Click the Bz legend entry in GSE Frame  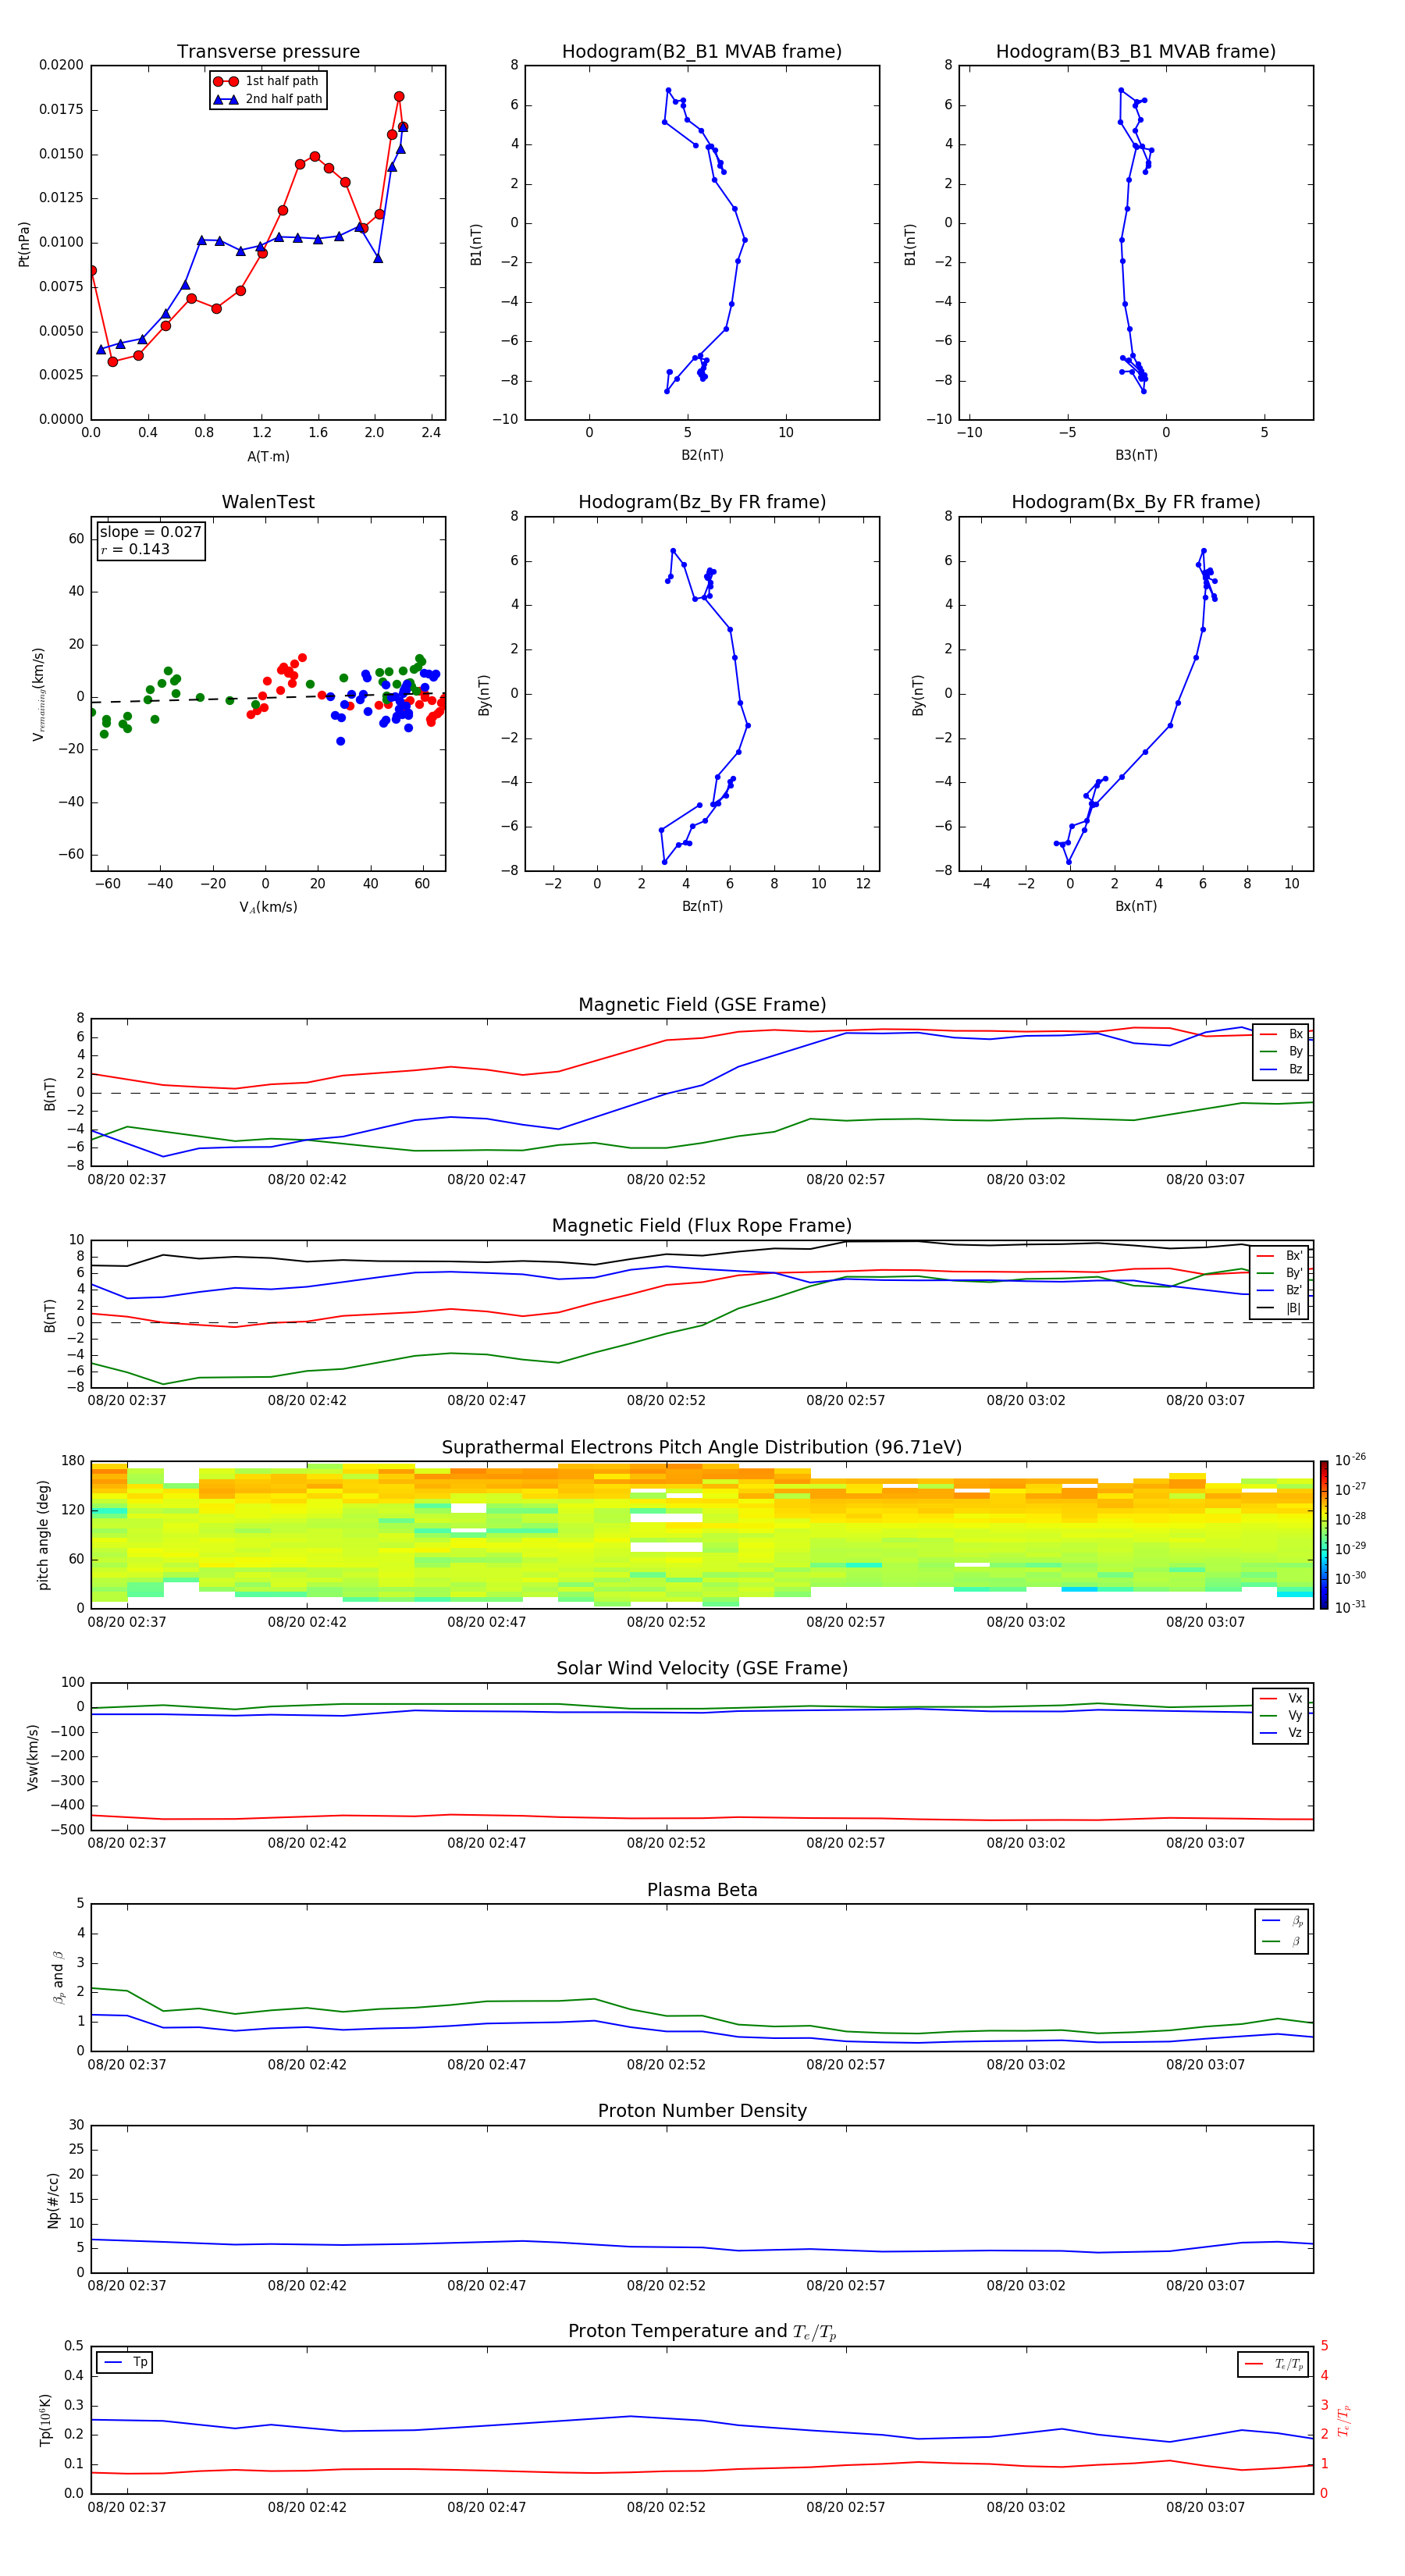pos(1281,1069)
